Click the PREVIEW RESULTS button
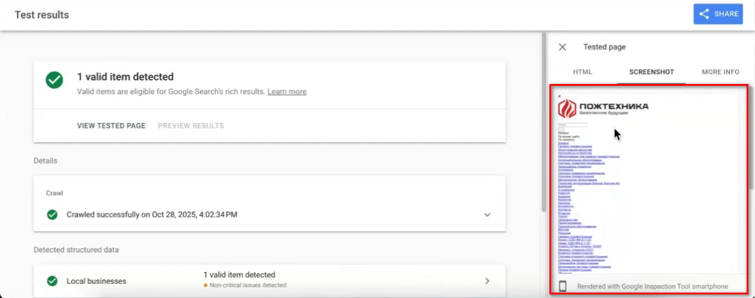755x298 pixels. click(x=191, y=126)
